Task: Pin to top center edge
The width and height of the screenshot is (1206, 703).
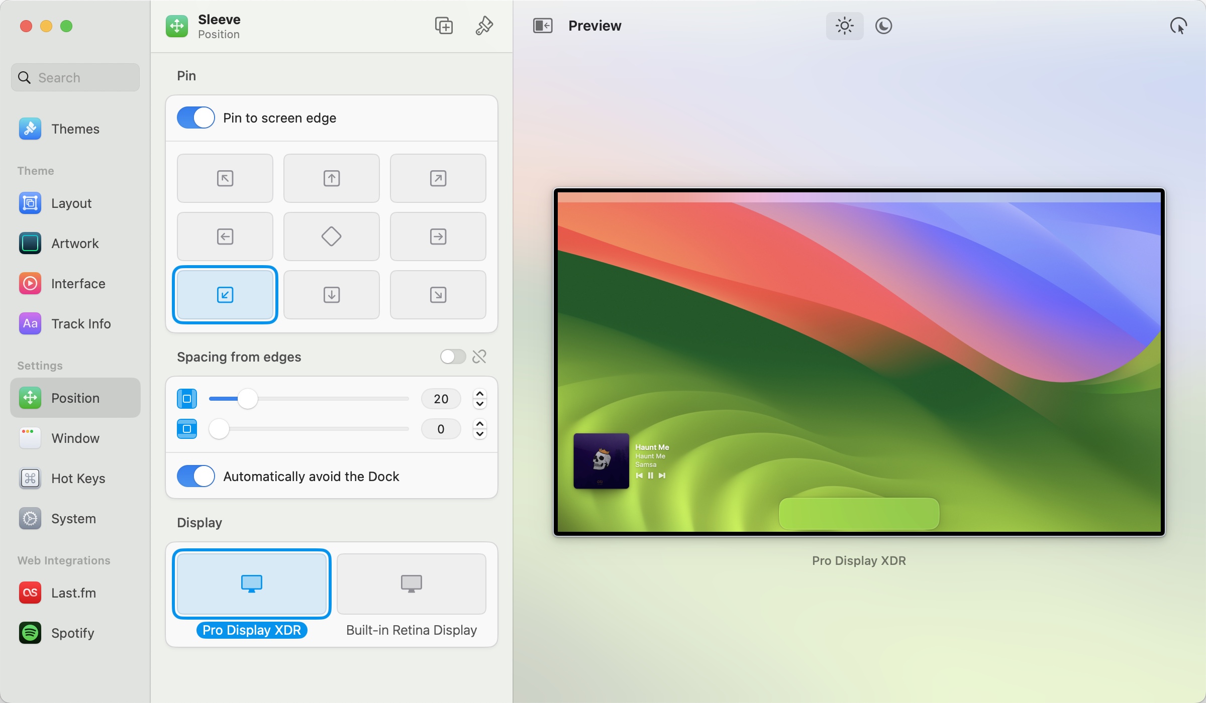Action: click(x=332, y=178)
